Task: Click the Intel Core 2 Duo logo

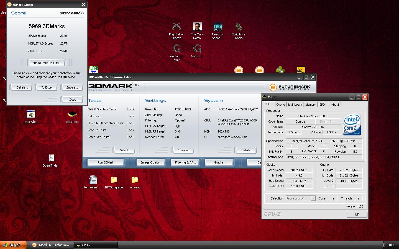Action: pyautogui.click(x=352, y=124)
